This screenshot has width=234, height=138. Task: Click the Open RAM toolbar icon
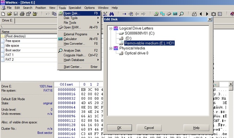click(x=169, y=14)
